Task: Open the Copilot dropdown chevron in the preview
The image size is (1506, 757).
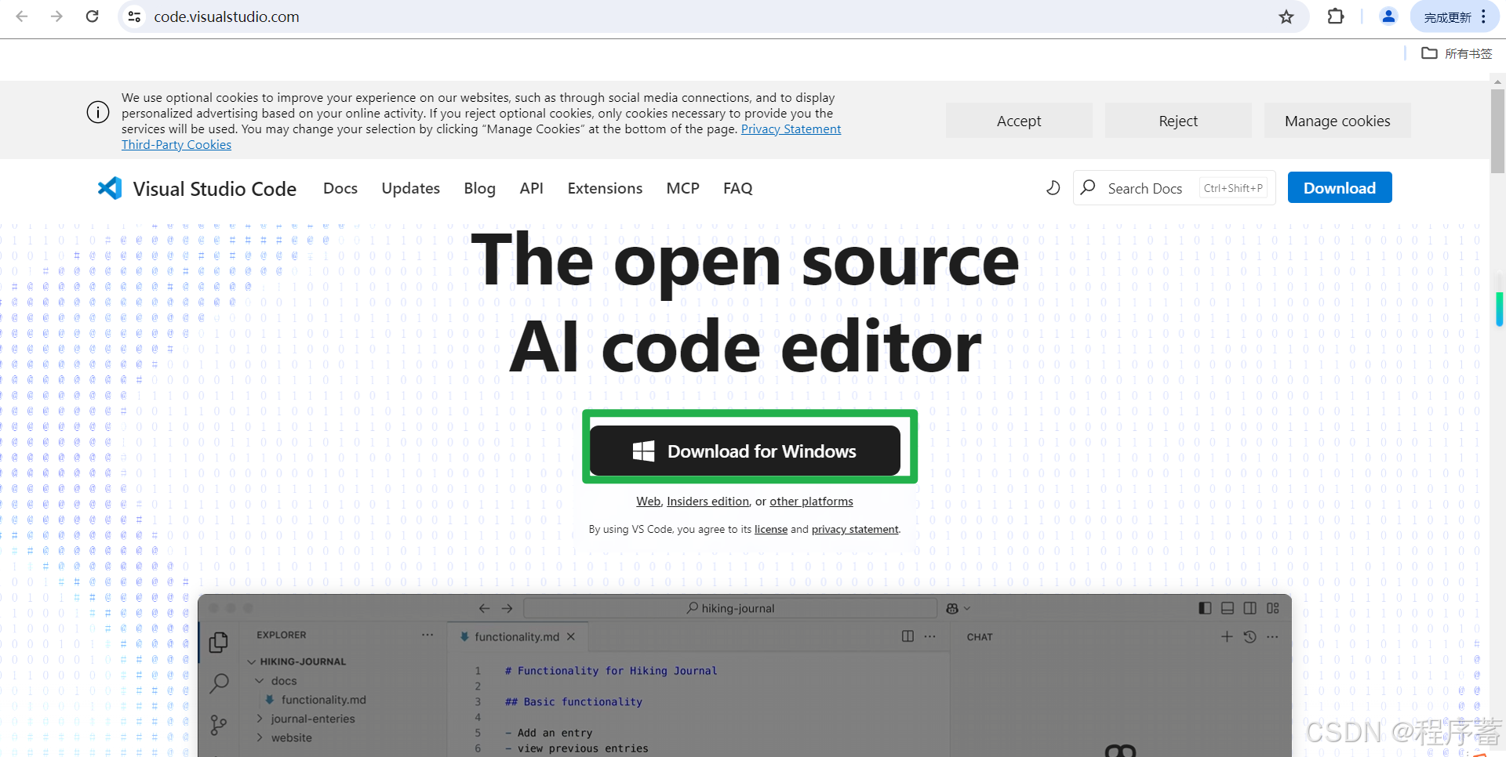Action: tap(967, 608)
